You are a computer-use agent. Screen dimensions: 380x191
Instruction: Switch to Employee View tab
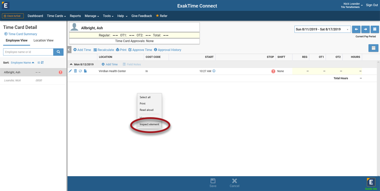(17, 40)
